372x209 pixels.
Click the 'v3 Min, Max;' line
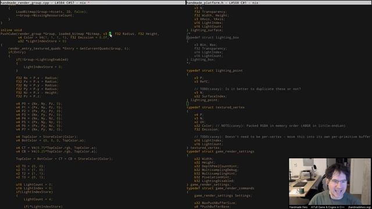(206, 45)
